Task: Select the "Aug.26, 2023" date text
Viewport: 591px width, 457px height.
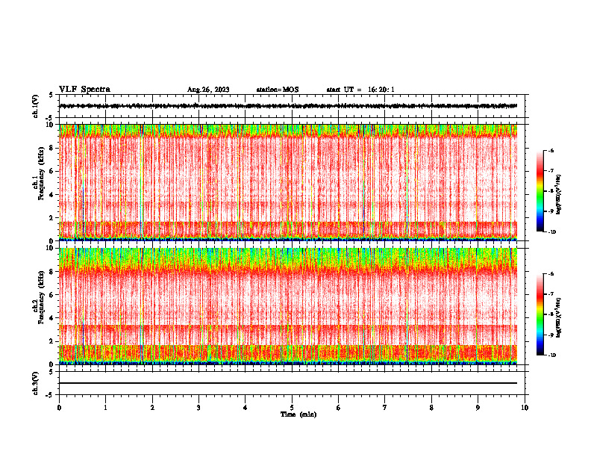Action: tap(208, 90)
